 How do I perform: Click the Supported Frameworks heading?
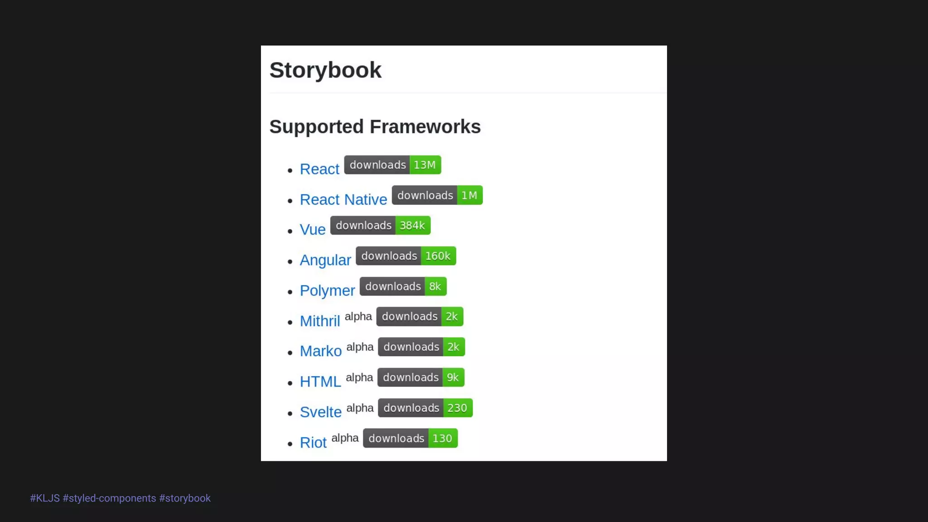click(375, 127)
